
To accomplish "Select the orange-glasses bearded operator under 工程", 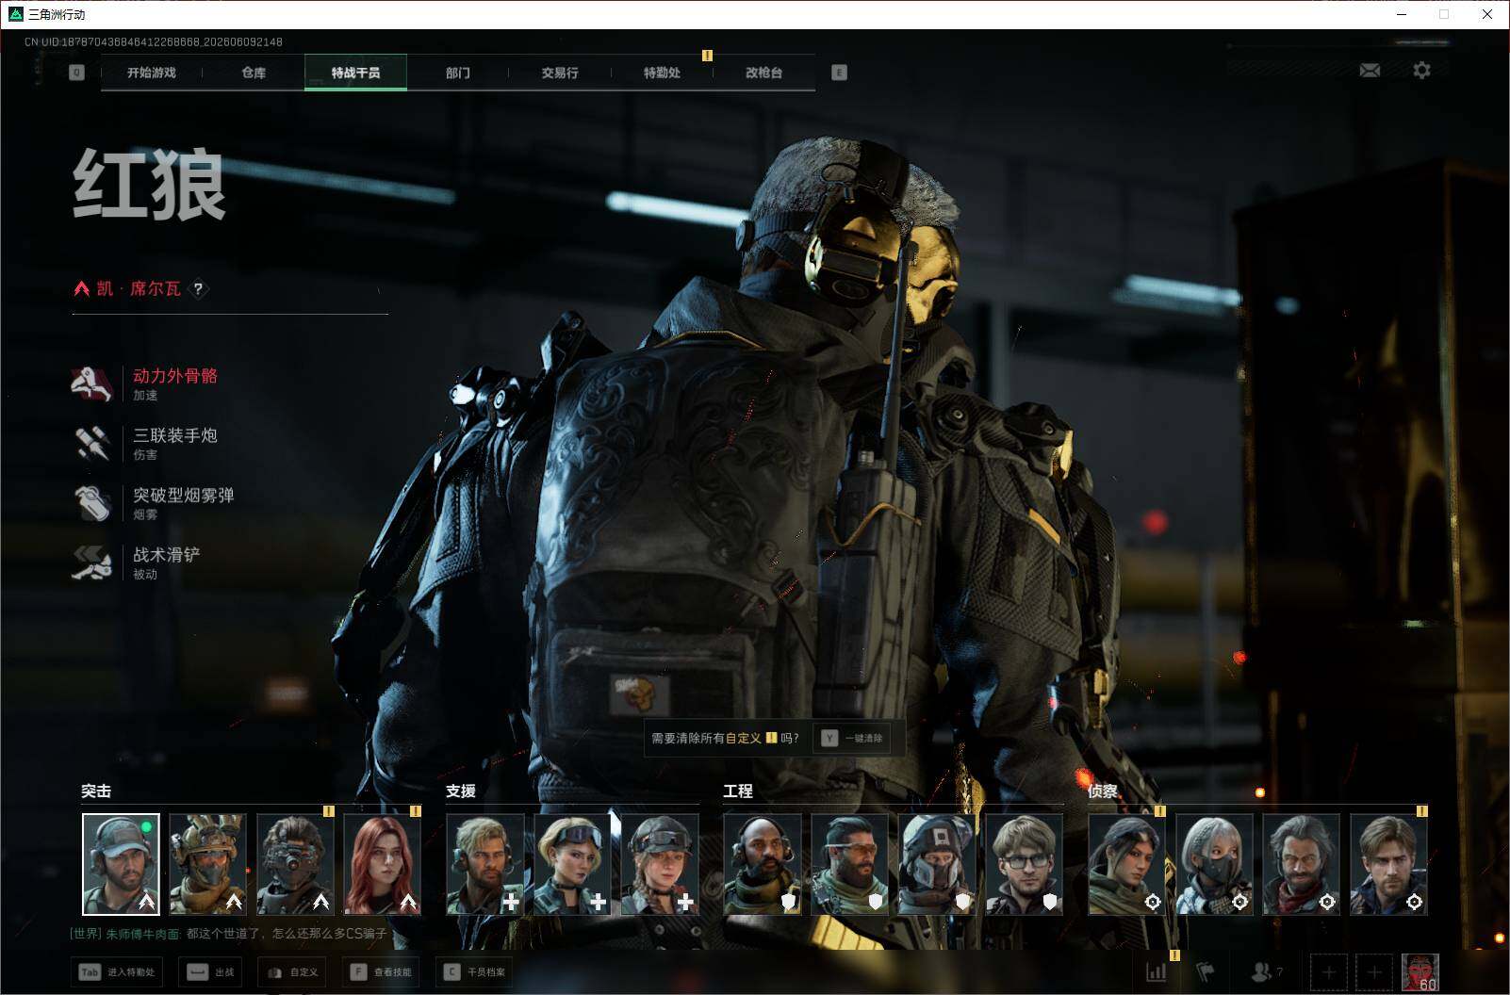I will point(849,864).
